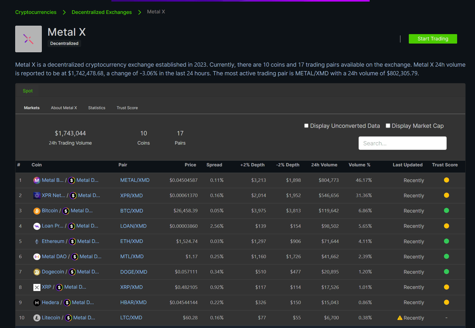The image size is (475, 328).
Task: Click the Metal Dollar icon in ETH/XMD row
Action: click(73, 241)
